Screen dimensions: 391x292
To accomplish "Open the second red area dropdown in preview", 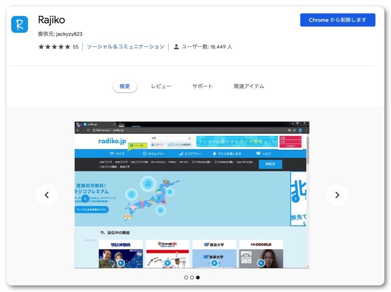I will point(290,142).
